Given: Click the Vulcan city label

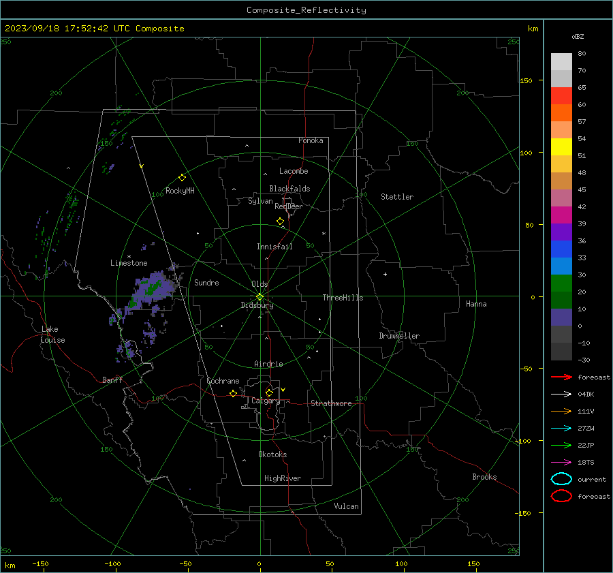Looking at the screenshot, I should tap(346, 506).
